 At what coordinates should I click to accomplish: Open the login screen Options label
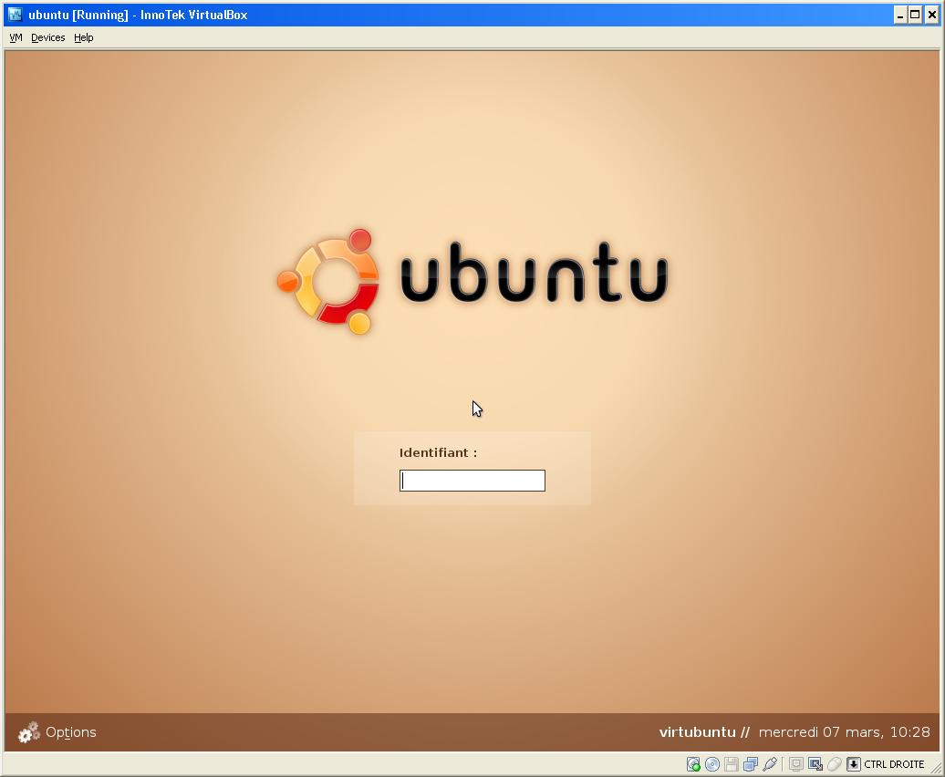click(71, 732)
